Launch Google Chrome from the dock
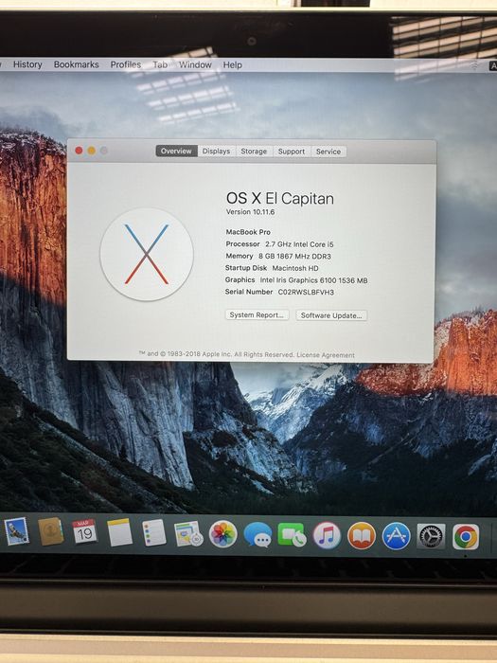497x663 pixels. coord(466,537)
